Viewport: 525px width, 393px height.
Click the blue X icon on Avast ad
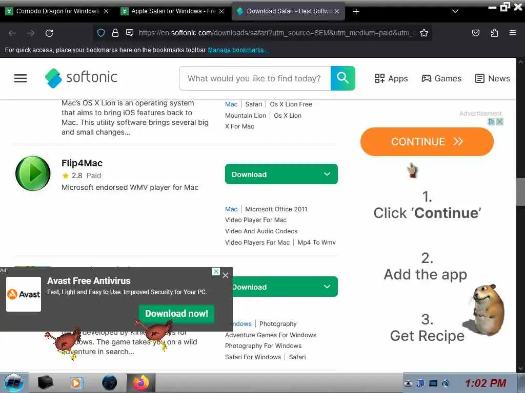pos(216,272)
